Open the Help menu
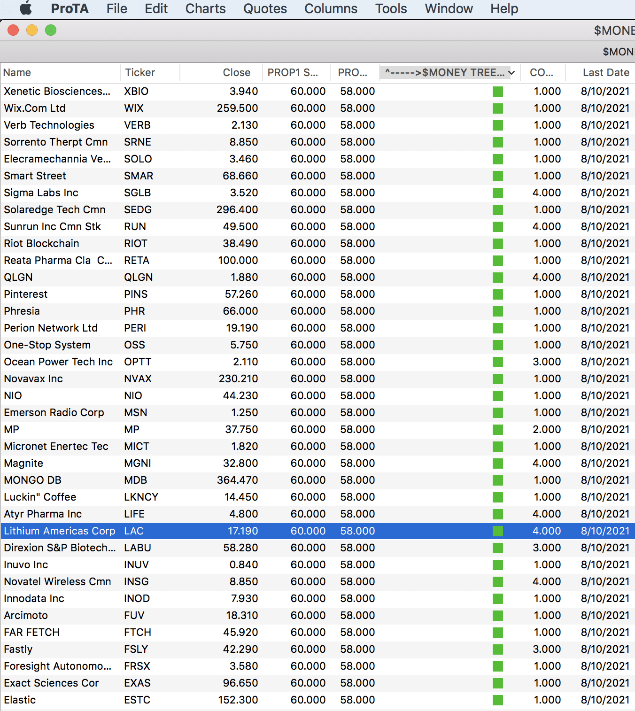The image size is (635, 711). pyautogui.click(x=504, y=8)
